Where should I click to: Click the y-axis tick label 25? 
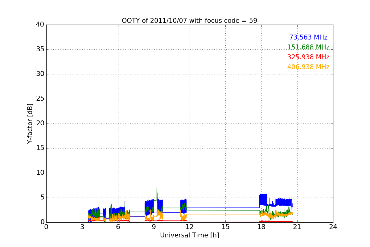[40, 99]
